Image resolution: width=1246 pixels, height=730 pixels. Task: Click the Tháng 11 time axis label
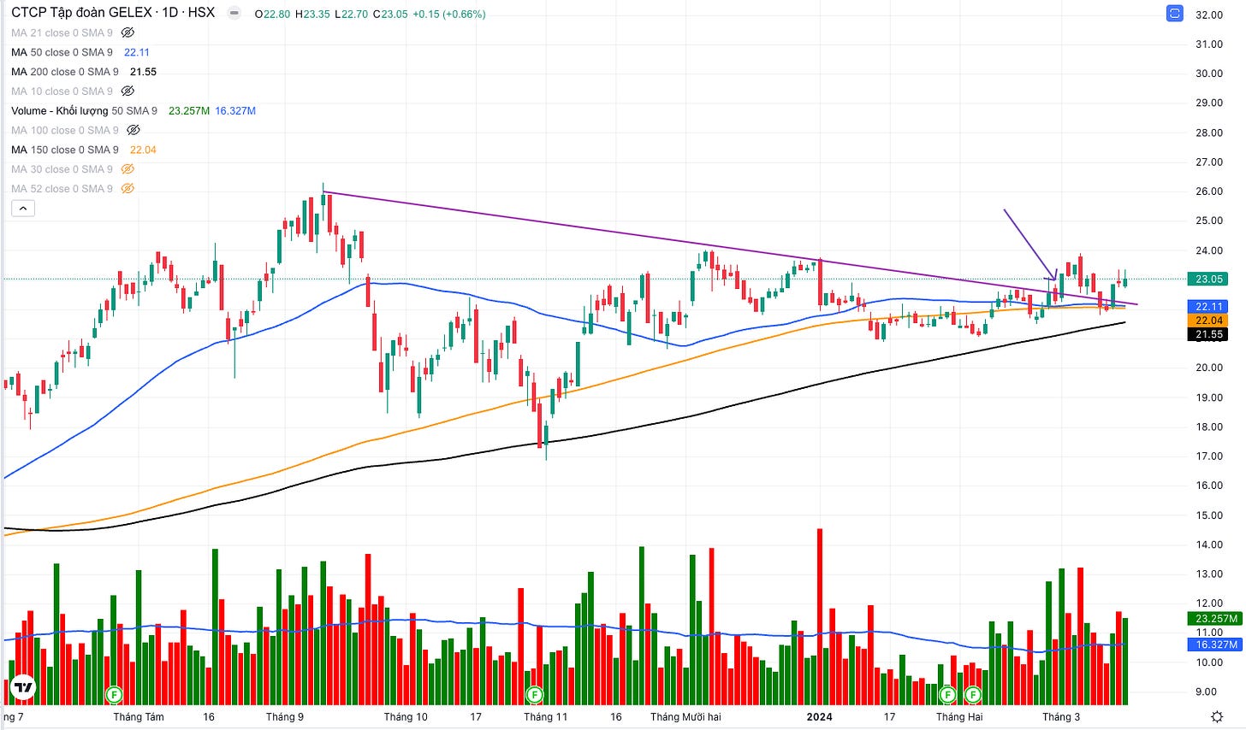pos(545,716)
